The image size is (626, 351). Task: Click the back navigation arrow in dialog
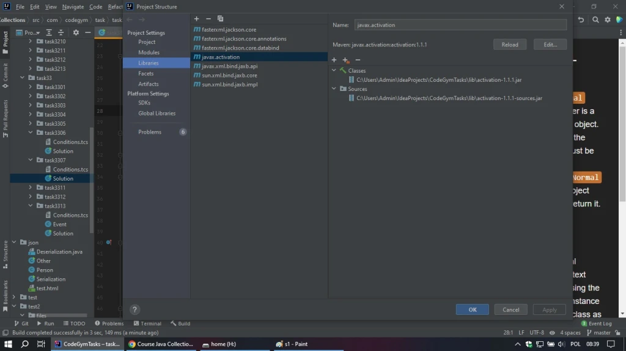tap(130, 20)
